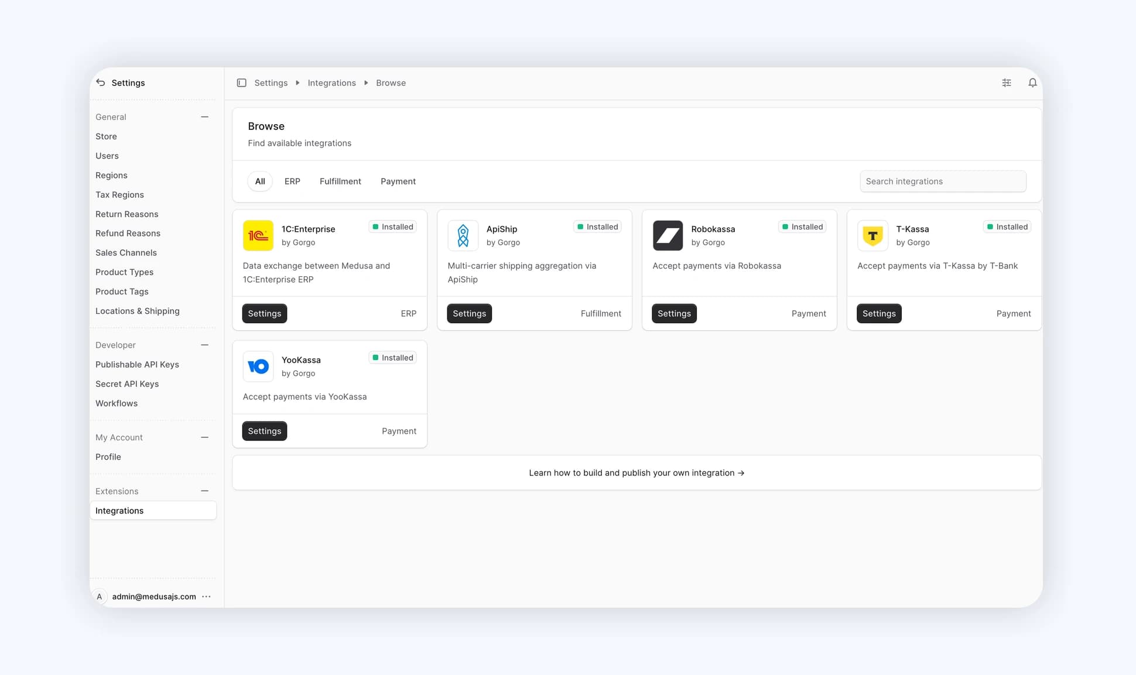Viewport: 1136px width, 675px height.
Task: Click admin@medusajs.com account email
Action: tap(154, 597)
